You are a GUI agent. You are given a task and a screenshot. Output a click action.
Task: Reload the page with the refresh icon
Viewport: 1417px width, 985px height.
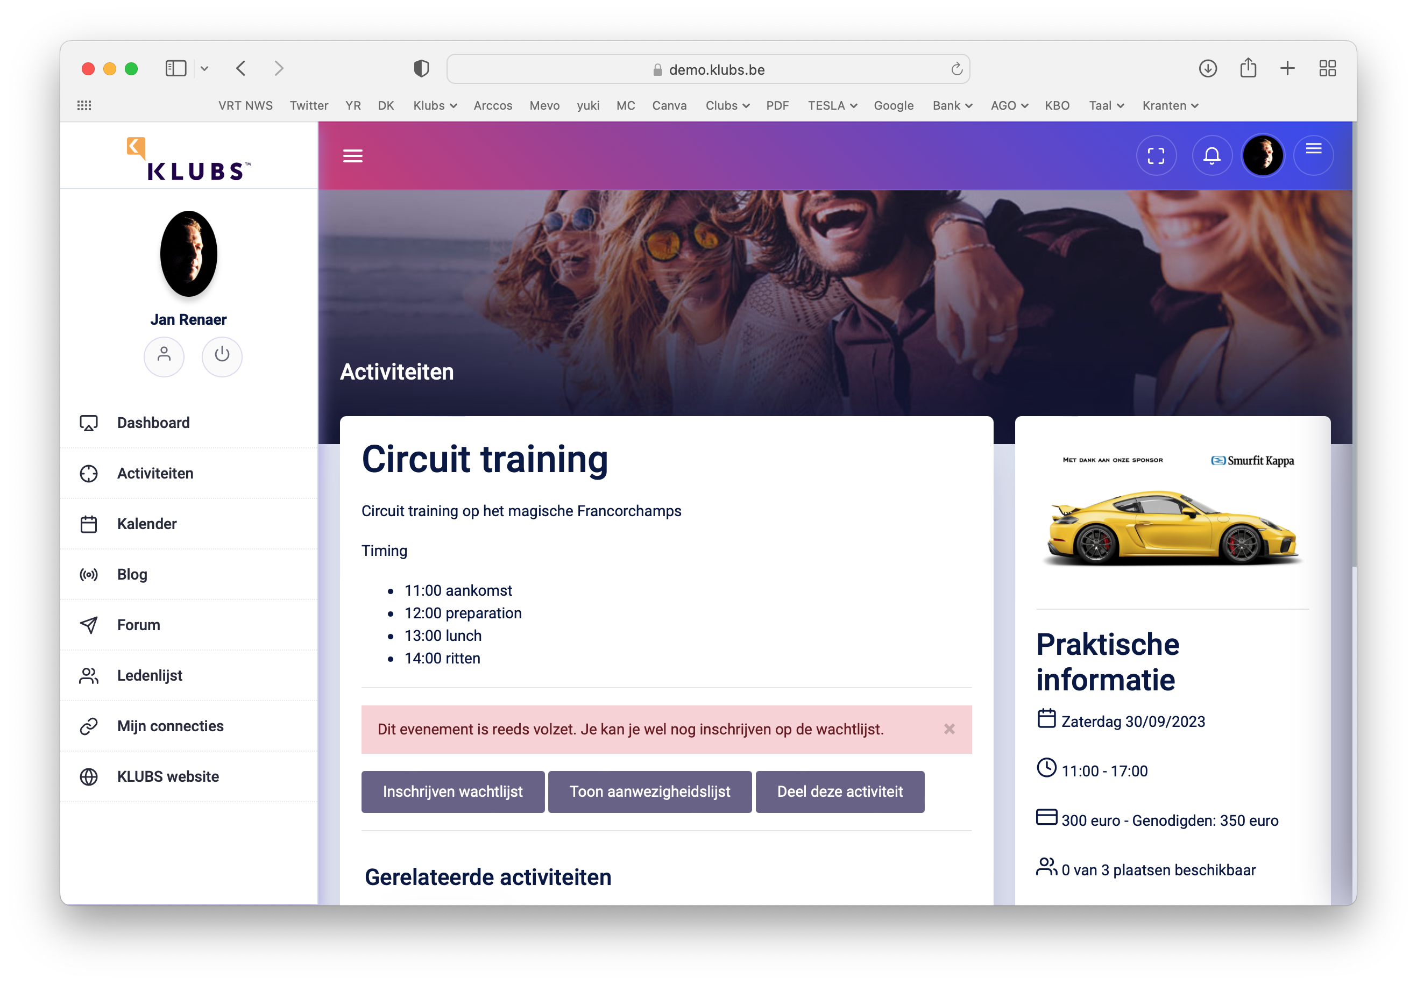click(x=956, y=69)
